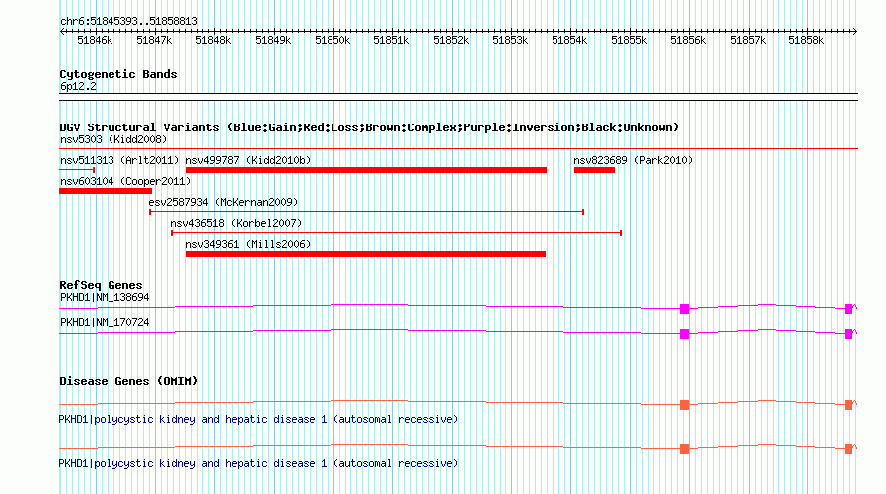Screen dimensions: 886x494
Task: Click NM_170724 magenta exon box near 51856k
Action: 684,334
